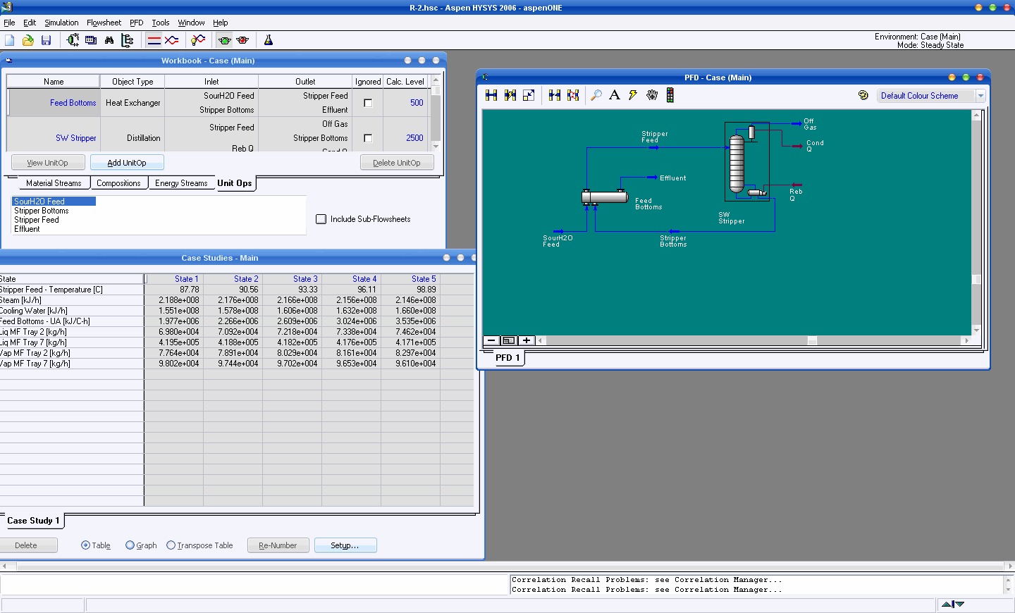
Task: Open the Default Colour Scheme dropdown
Action: tap(980, 96)
